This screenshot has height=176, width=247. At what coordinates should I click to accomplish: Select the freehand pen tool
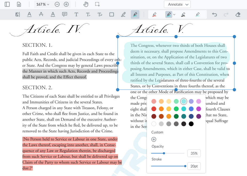[x=123, y=14]
